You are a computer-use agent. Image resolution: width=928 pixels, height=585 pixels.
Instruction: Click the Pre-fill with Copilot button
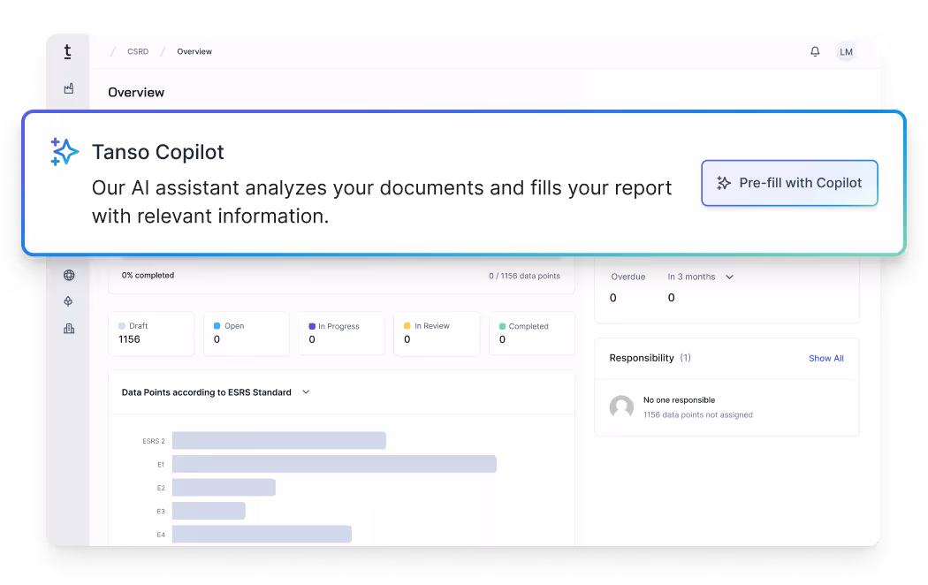[x=789, y=183]
